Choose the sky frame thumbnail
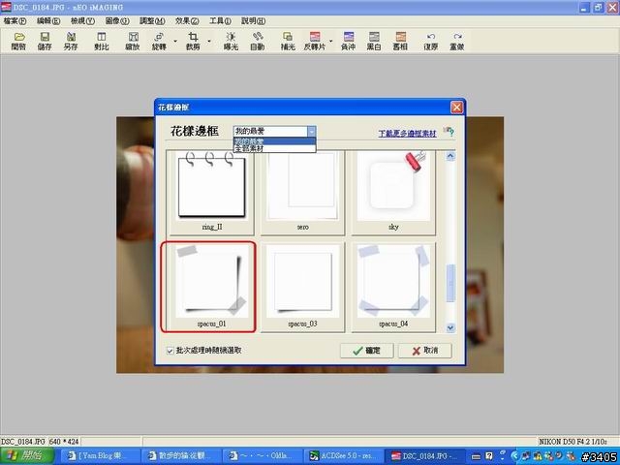 pos(393,193)
